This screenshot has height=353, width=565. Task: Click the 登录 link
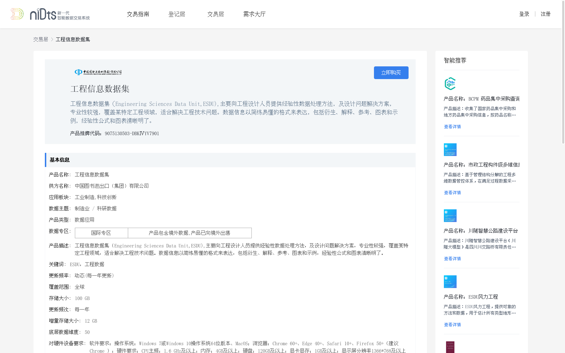[x=524, y=14]
